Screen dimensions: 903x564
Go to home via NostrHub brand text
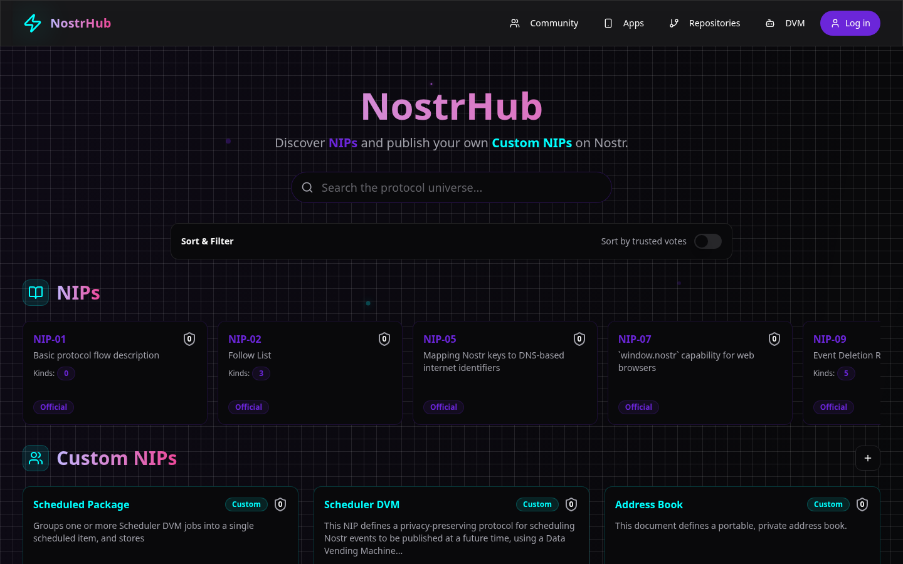point(80,23)
